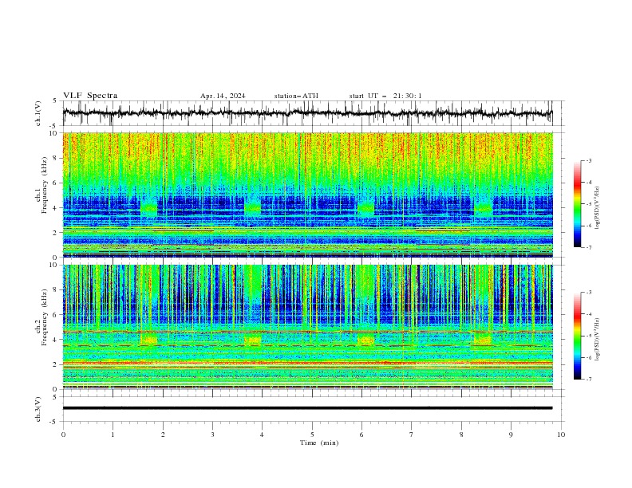The height and width of the screenshot is (488, 632).
Task: Click time axis tick label "10"
Action: pos(561,435)
